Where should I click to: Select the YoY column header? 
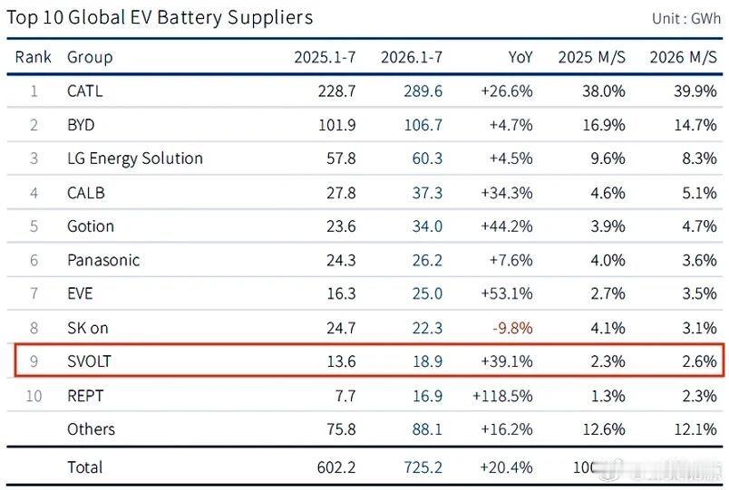pyautogui.click(x=520, y=57)
